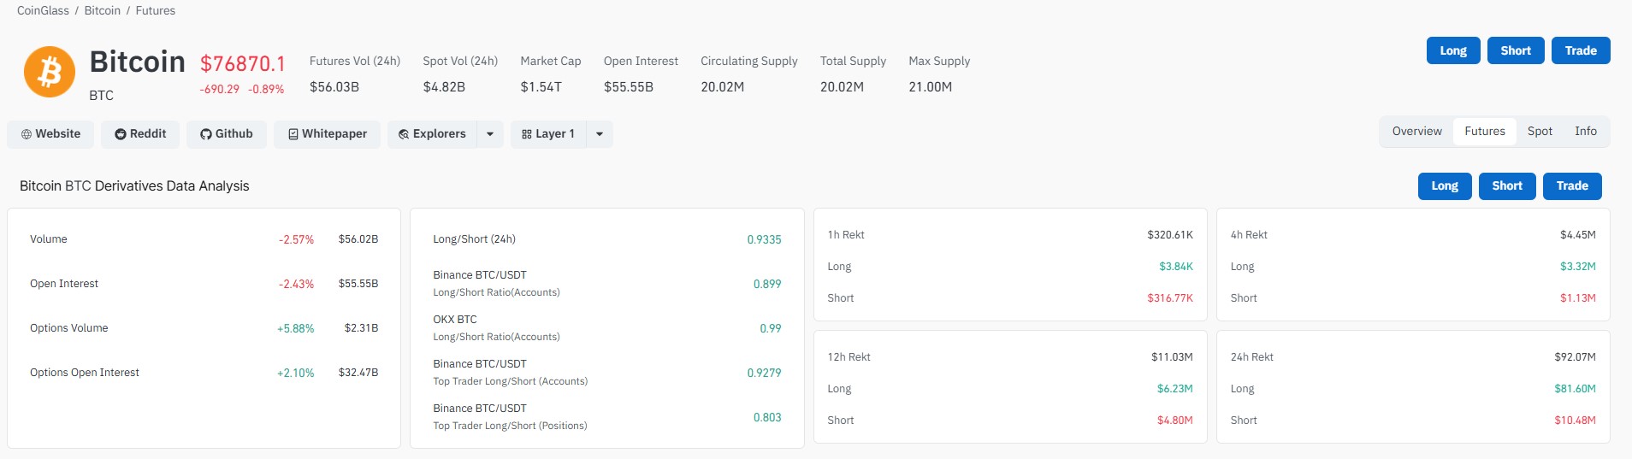Image resolution: width=1632 pixels, height=459 pixels.
Task: Click the top header Short button
Action: 1516,50
